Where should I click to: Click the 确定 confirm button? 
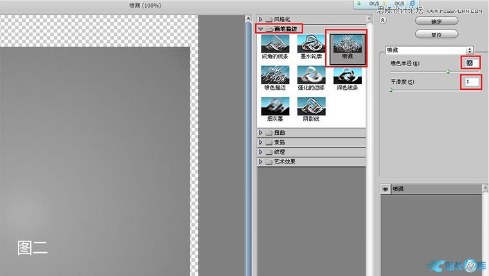pos(437,21)
